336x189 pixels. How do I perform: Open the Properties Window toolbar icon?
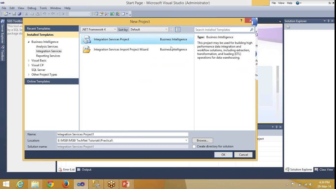(101, 14)
